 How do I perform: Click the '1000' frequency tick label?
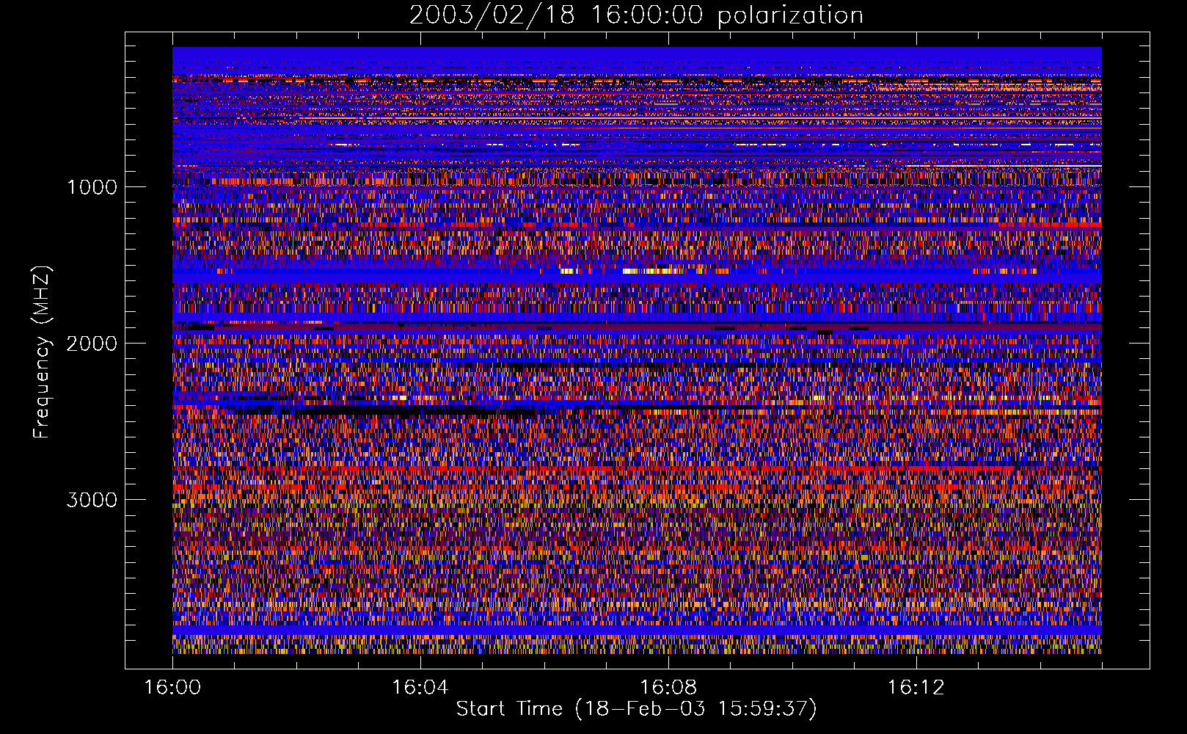[x=92, y=187]
